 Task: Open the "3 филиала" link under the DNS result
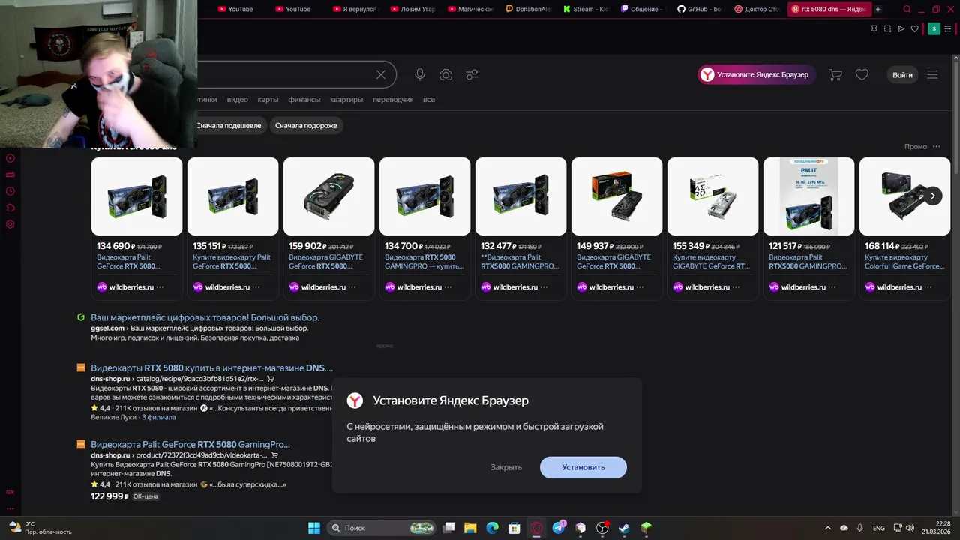pos(158,417)
